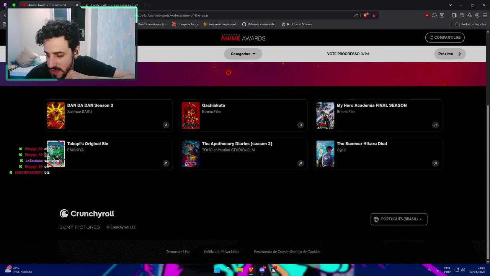Switch to the pinned Twitch tab

[5, 5]
